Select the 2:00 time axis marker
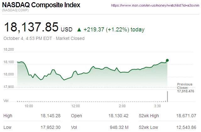 pos(122,106)
